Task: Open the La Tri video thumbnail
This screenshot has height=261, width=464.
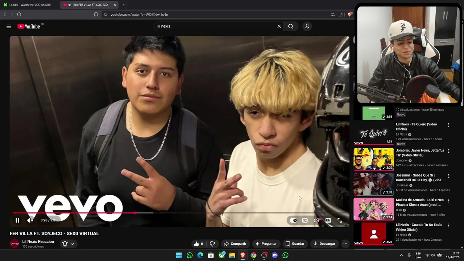Action: [x=374, y=159]
